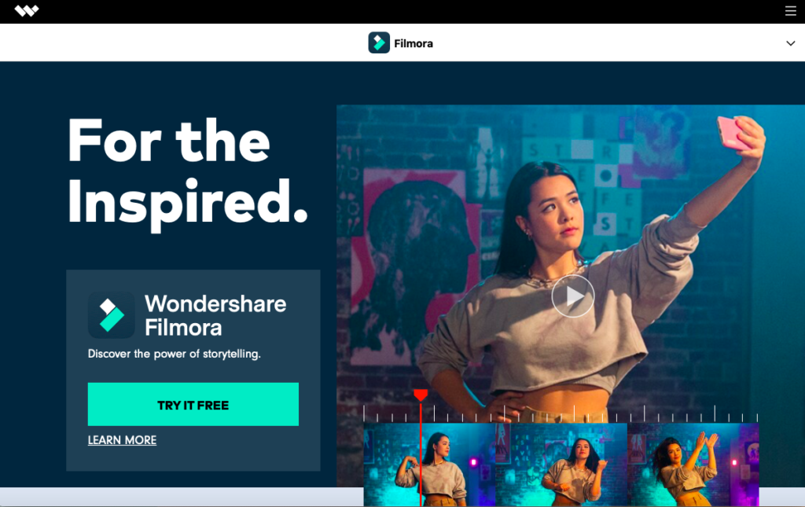Click the For the Inspired headline
The width and height of the screenshot is (805, 507).
click(187, 172)
